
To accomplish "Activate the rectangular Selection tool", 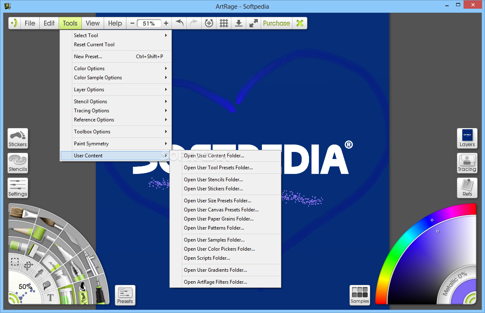I will pos(15,262).
